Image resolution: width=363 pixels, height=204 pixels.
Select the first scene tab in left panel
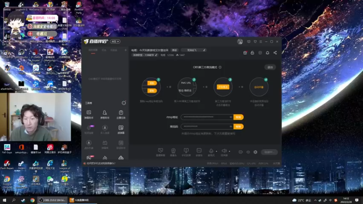(x=93, y=50)
